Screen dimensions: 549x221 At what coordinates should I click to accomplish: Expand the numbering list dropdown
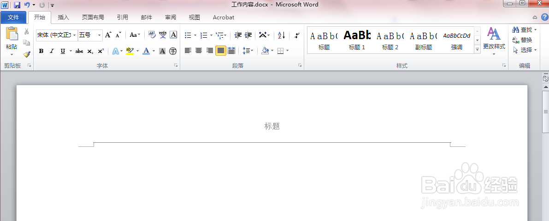click(x=211, y=35)
